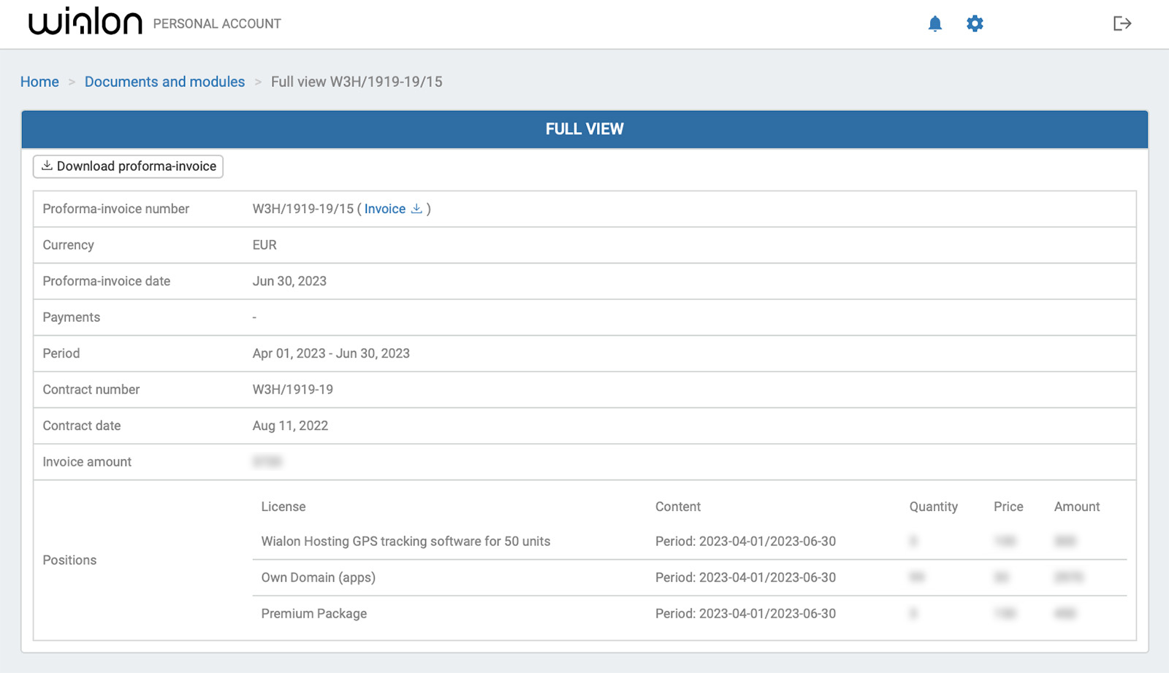1169x673 pixels.
Task: Navigate to Home in the breadcrumb
Action: (x=39, y=82)
